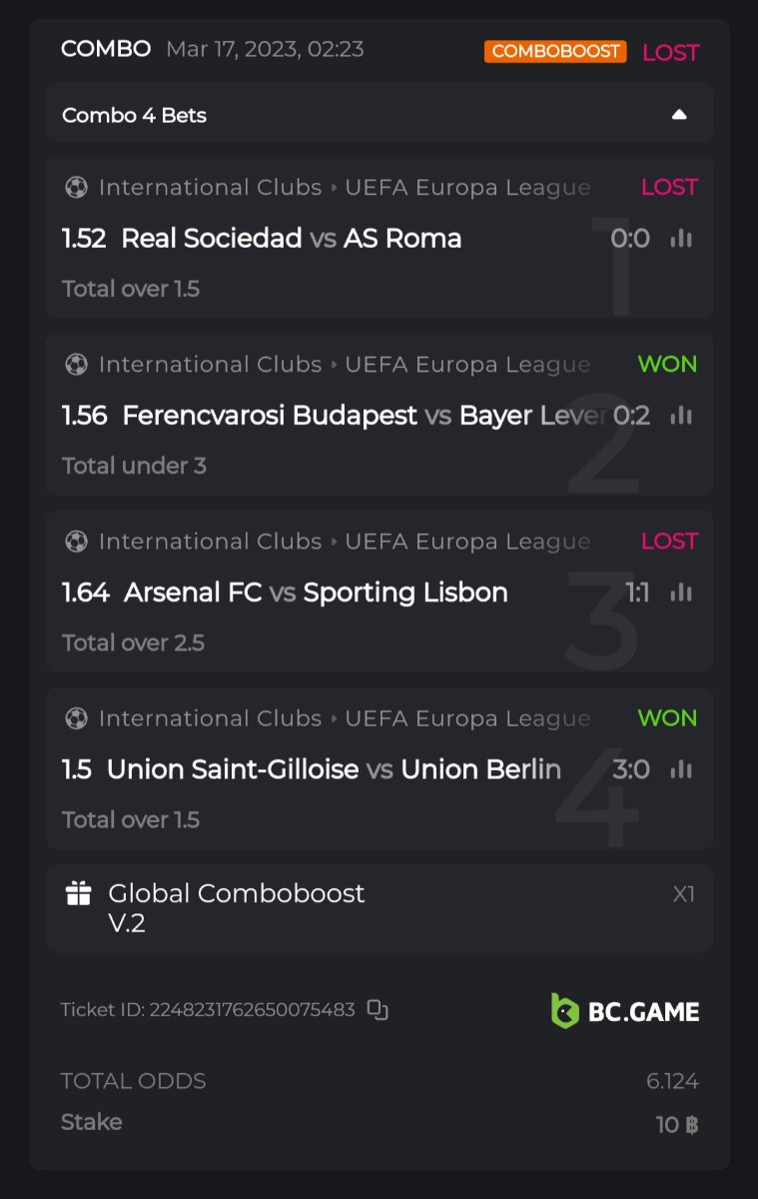Click the Combo 4 Bets header label
The image size is (758, 1199).
pyautogui.click(x=135, y=115)
